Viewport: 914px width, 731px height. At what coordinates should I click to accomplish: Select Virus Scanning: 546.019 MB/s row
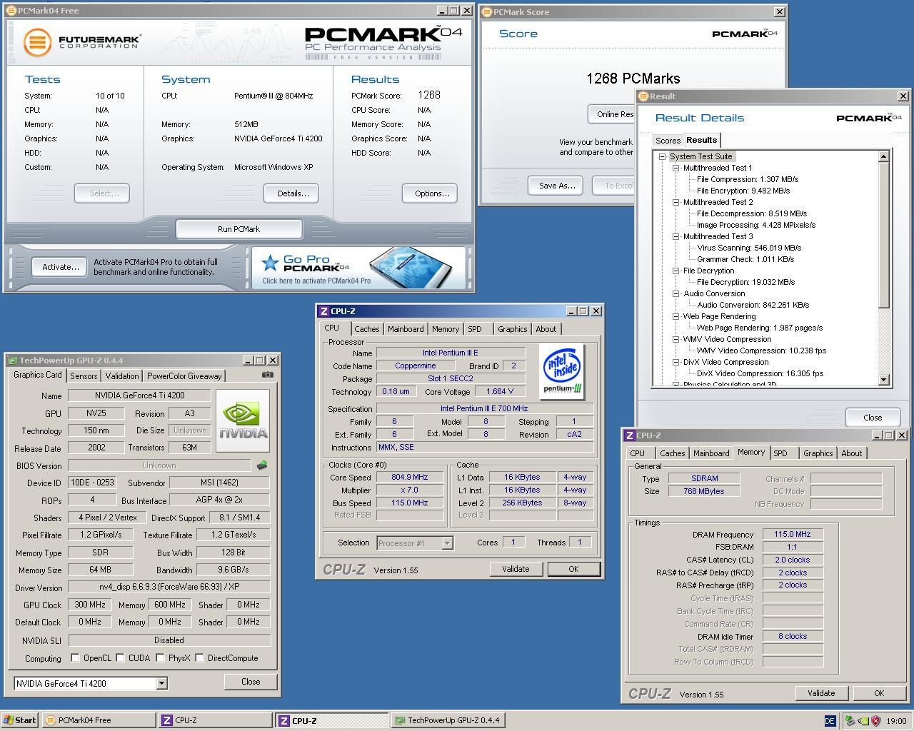pos(749,248)
